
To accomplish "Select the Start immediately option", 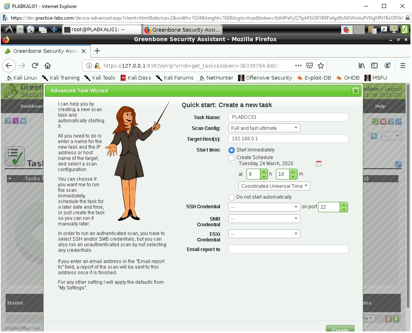I will [x=231, y=150].
